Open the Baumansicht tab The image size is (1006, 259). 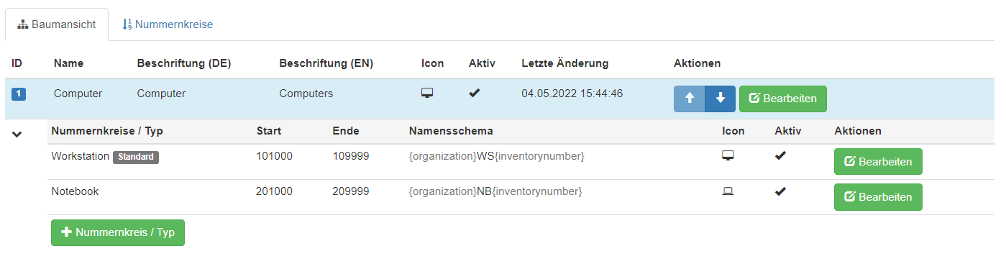click(x=57, y=24)
